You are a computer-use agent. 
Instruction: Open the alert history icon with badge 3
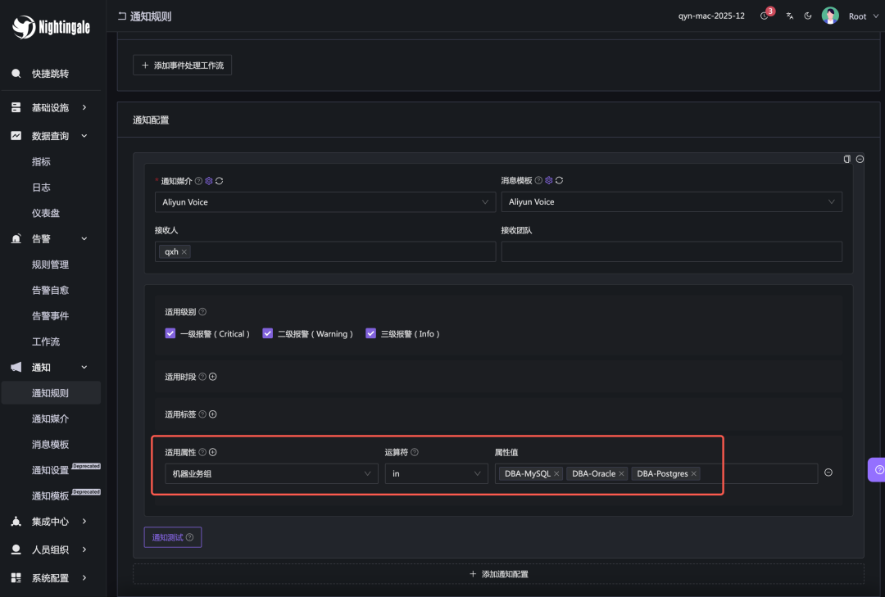click(765, 16)
